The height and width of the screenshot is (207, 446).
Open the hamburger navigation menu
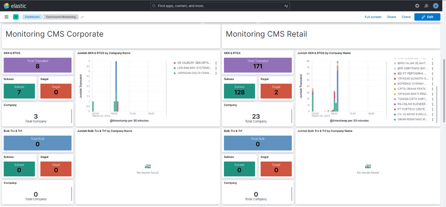[x=6, y=17]
